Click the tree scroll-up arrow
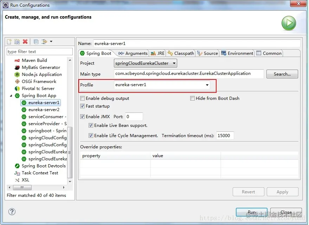Image resolution: width=309 pixels, height=225 pixels. pyautogui.click(x=70, y=60)
